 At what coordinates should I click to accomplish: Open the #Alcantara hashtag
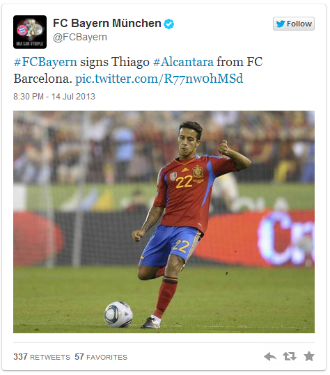pos(183,62)
